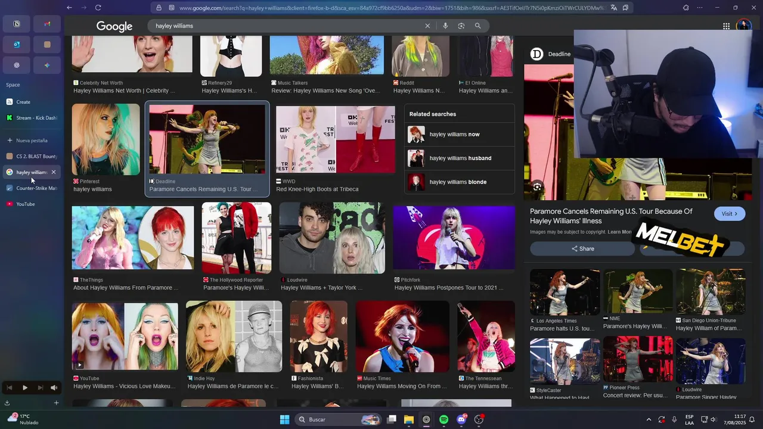Screen dimensions: 763x429
Task: Click the Share button in preview panel
Action: pos(582,249)
